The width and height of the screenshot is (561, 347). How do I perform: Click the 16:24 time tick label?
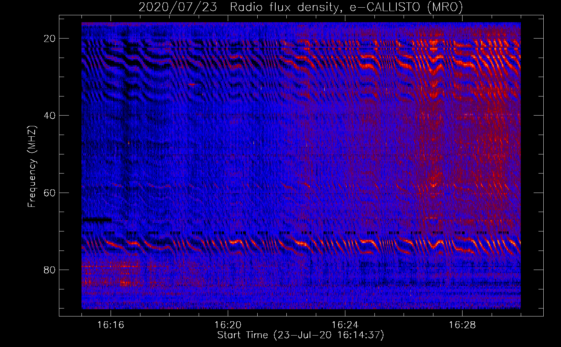[x=345, y=325]
